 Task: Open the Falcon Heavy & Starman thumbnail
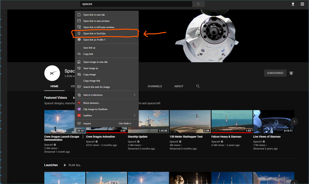[x=232, y=122]
